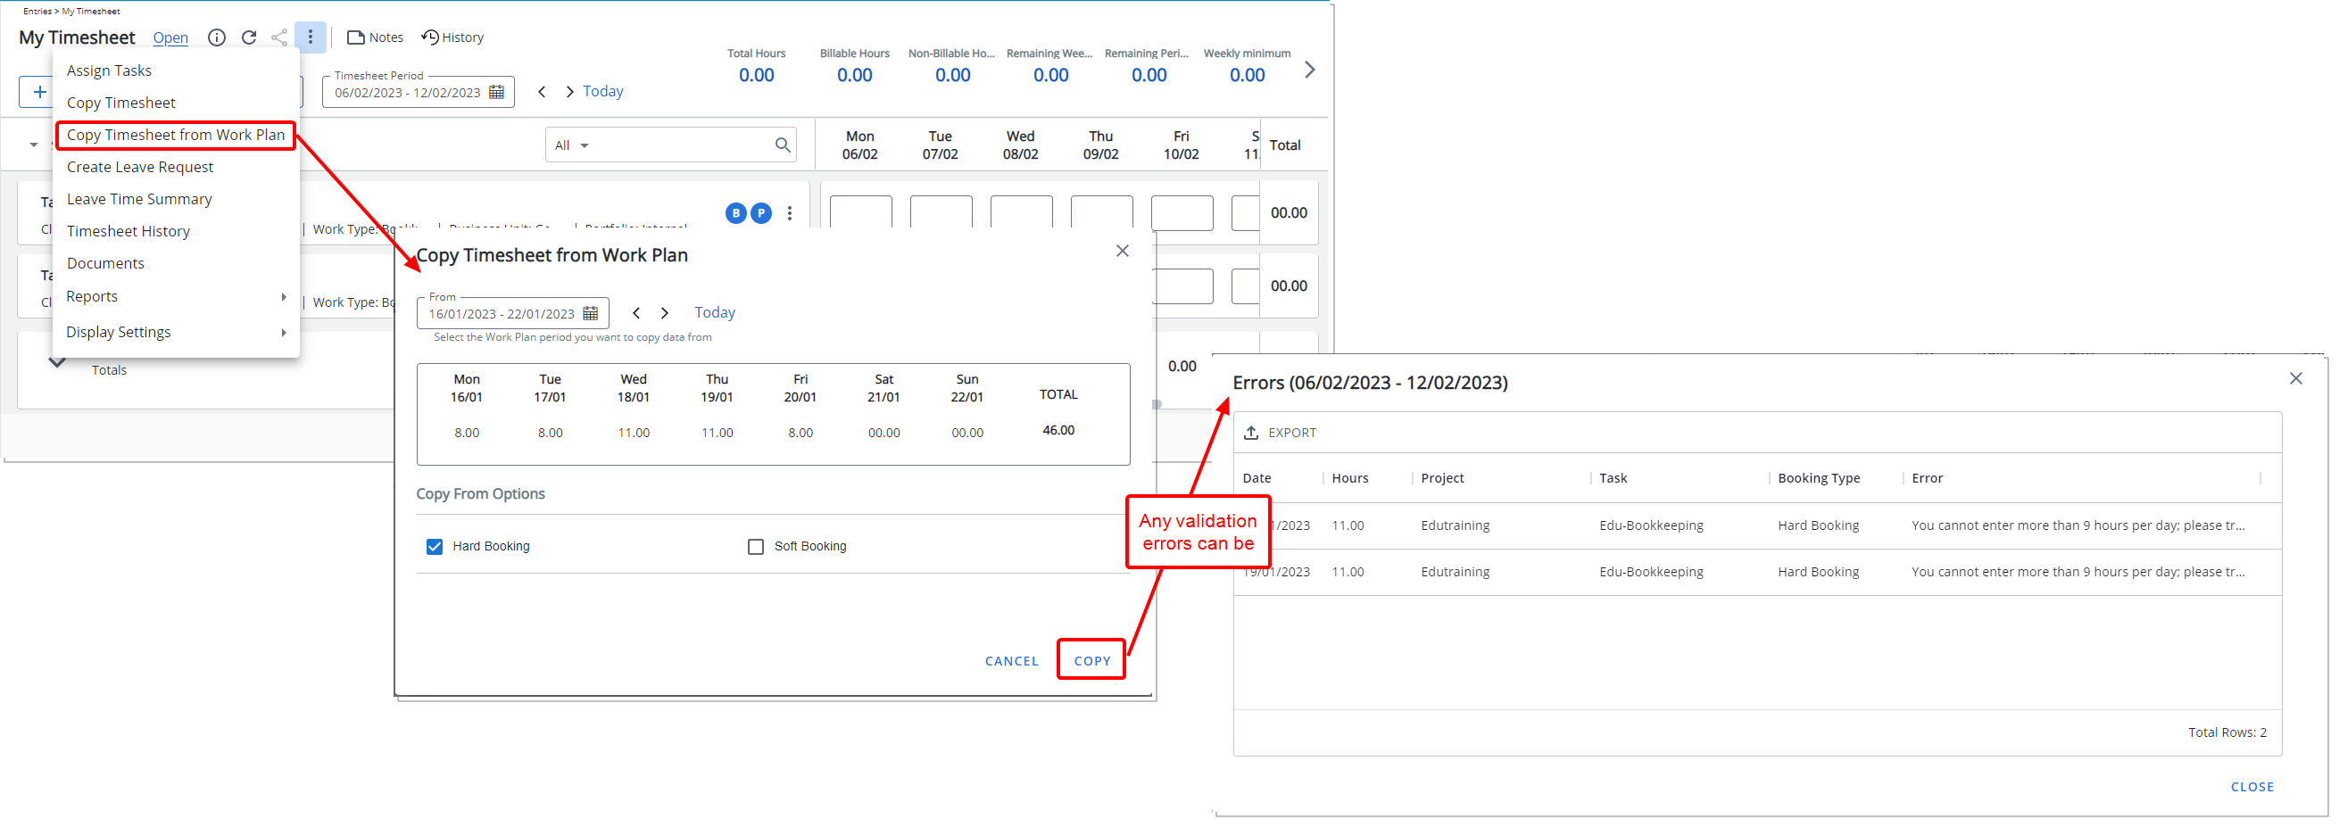Image resolution: width=2339 pixels, height=827 pixels.
Task: Open timesheet History
Action: point(452,37)
